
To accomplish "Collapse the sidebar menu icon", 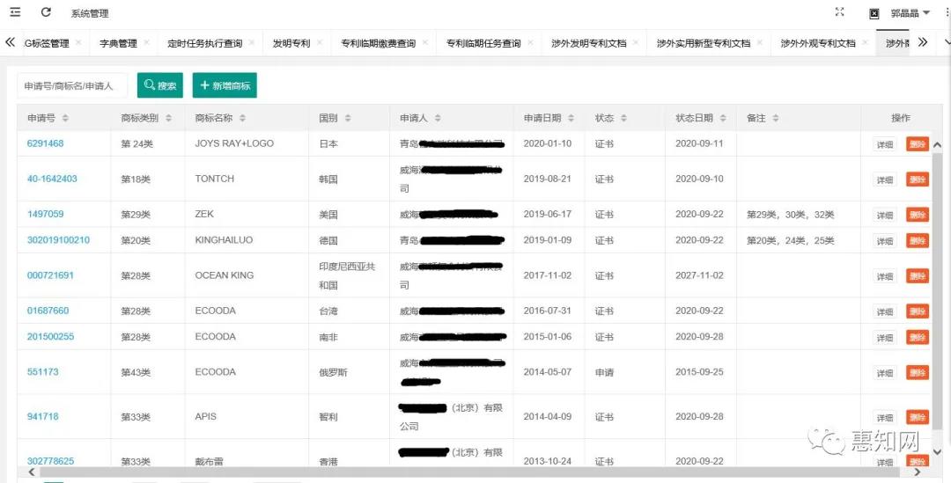I will click(x=15, y=12).
